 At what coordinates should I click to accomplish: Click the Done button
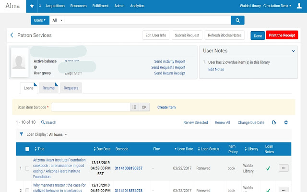[258, 36]
